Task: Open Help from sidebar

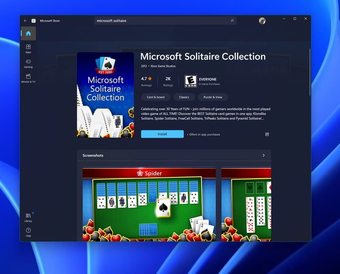Action: click(x=28, y=232)
